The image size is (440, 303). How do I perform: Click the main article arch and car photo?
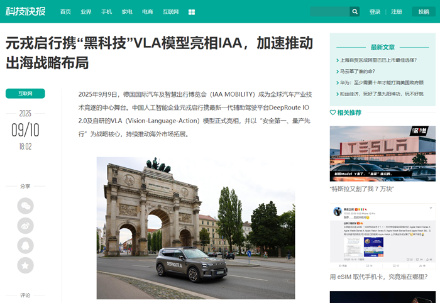click(196, 228)
